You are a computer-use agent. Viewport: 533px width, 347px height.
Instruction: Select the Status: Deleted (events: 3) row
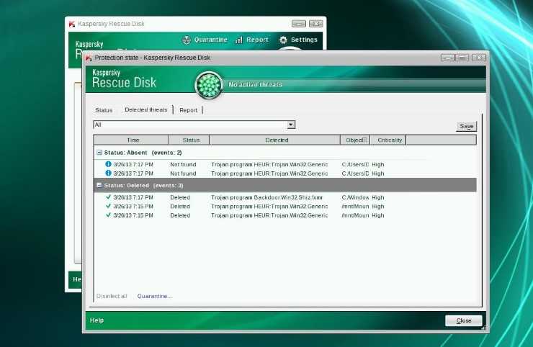tap(285, 185)
